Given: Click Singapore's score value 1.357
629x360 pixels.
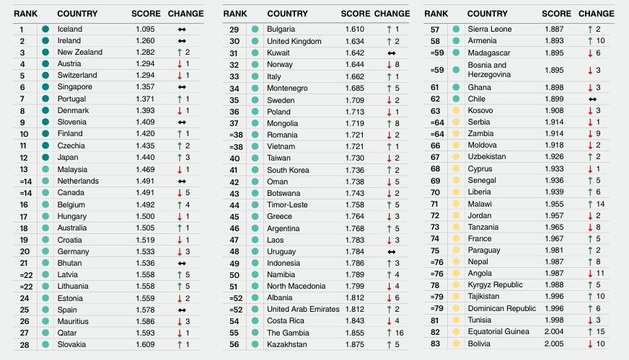Looking at the screenshot, I should 146,87.
